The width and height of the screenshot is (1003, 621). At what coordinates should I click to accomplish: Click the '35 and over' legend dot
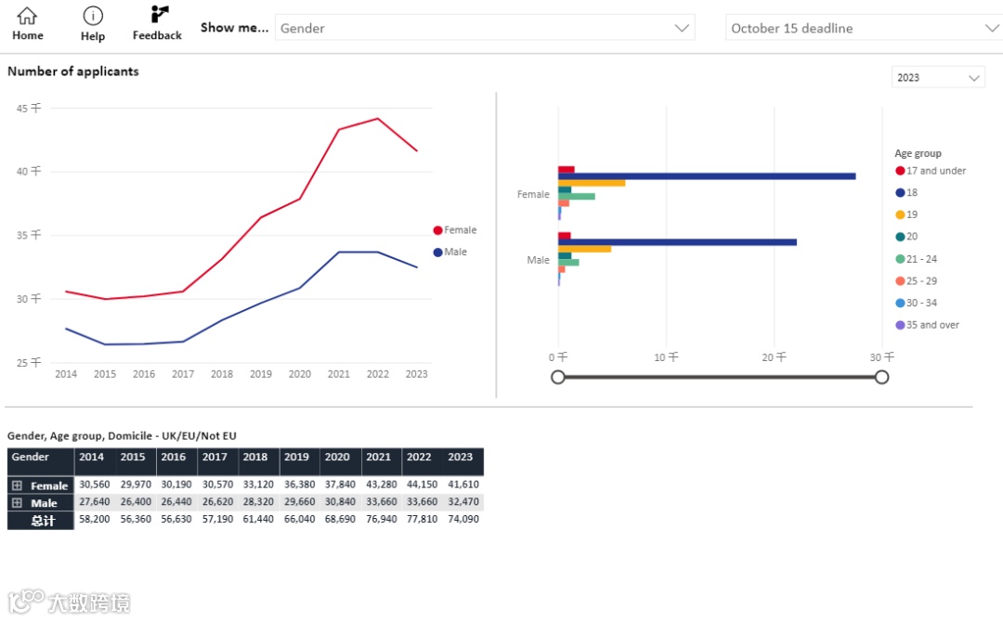pos(900,325)
